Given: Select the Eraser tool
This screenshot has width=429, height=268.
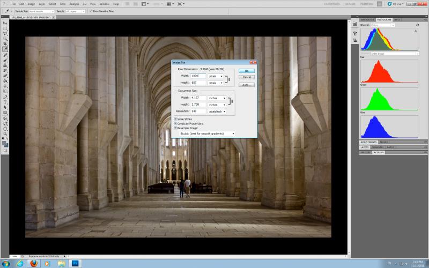Looking at the screenshot, I should coord(5,76).
